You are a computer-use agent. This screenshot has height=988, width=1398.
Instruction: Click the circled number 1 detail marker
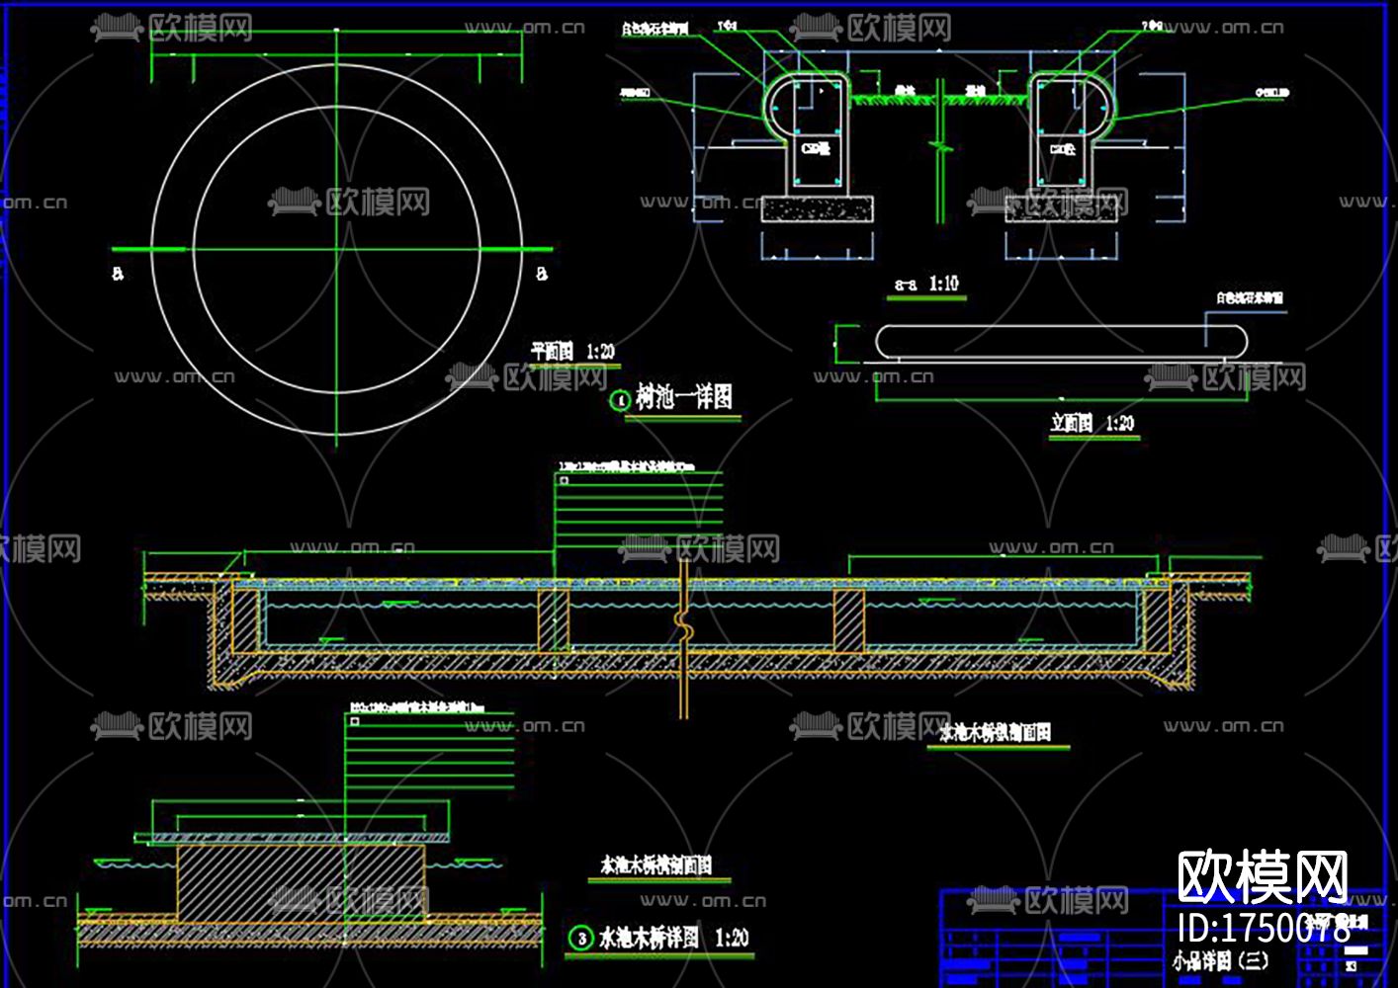[x=621, y=401]
